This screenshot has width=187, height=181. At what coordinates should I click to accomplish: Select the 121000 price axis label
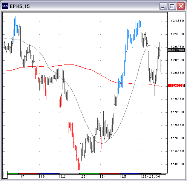(177, 34)
